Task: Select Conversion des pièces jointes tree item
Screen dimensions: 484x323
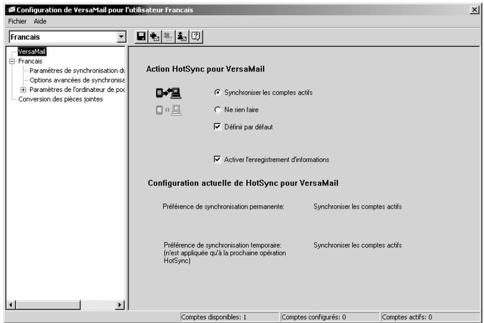Action: click(x=60, y=99)
